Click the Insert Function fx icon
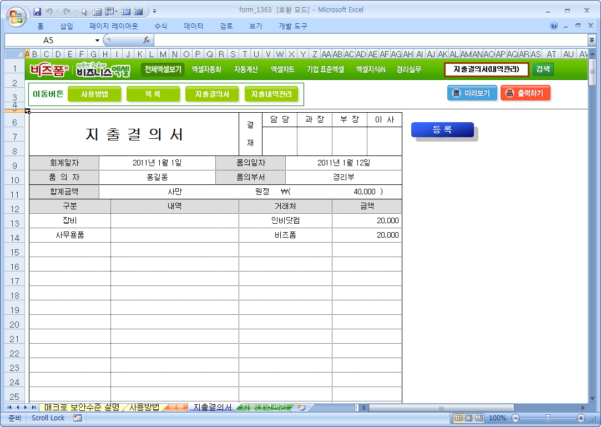Image resolution: width=601 pixels, height=427 pixels. coord(147,40)
